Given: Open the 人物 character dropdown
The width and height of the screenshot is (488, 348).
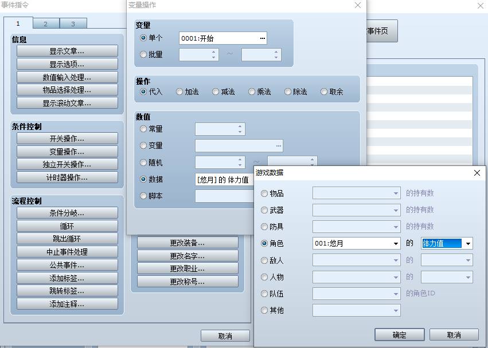Looking at the screenshot, I should coord(356,277).
